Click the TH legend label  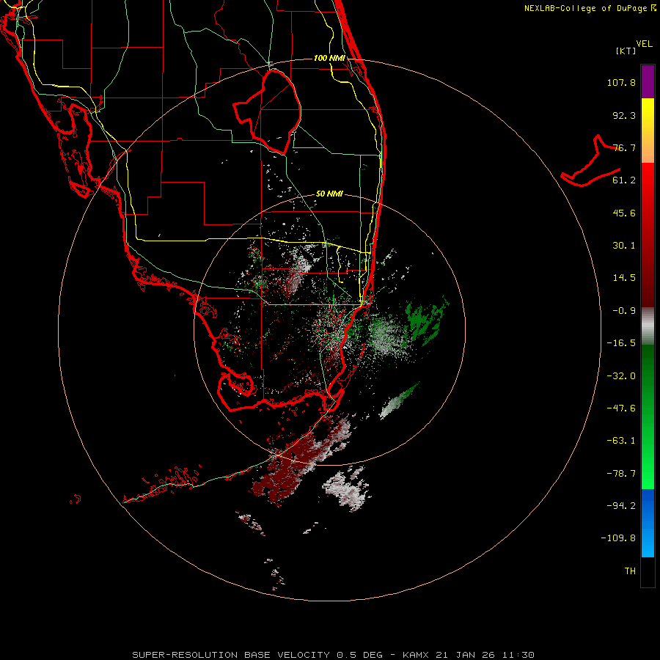(x=630, y=571)
